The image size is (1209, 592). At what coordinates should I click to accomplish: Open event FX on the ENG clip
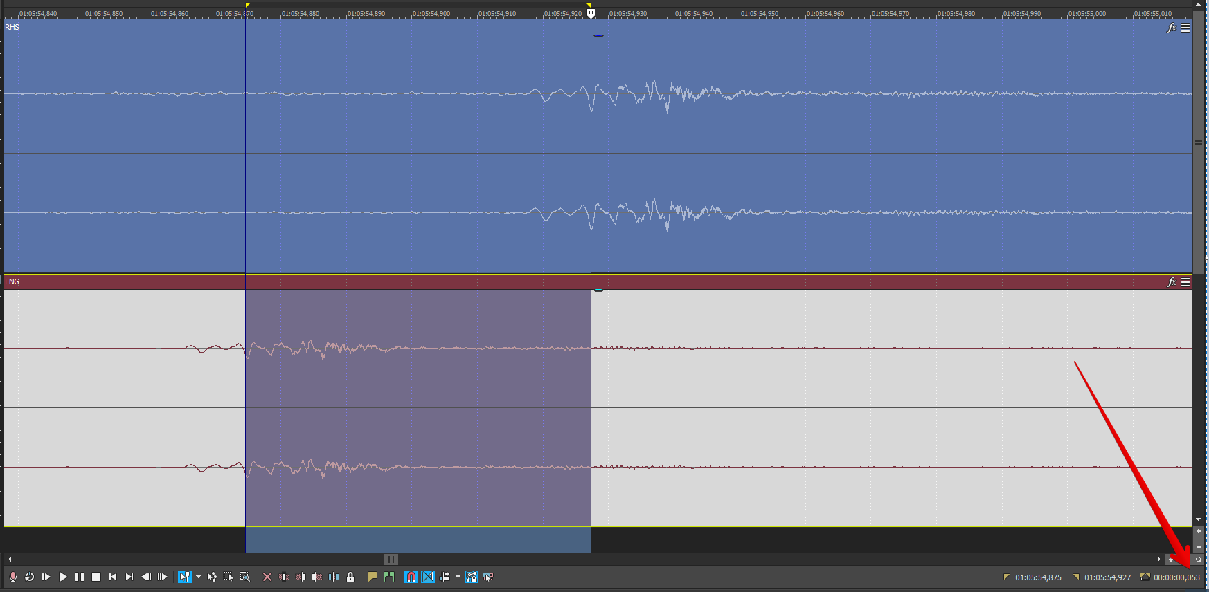[1172, 282]
